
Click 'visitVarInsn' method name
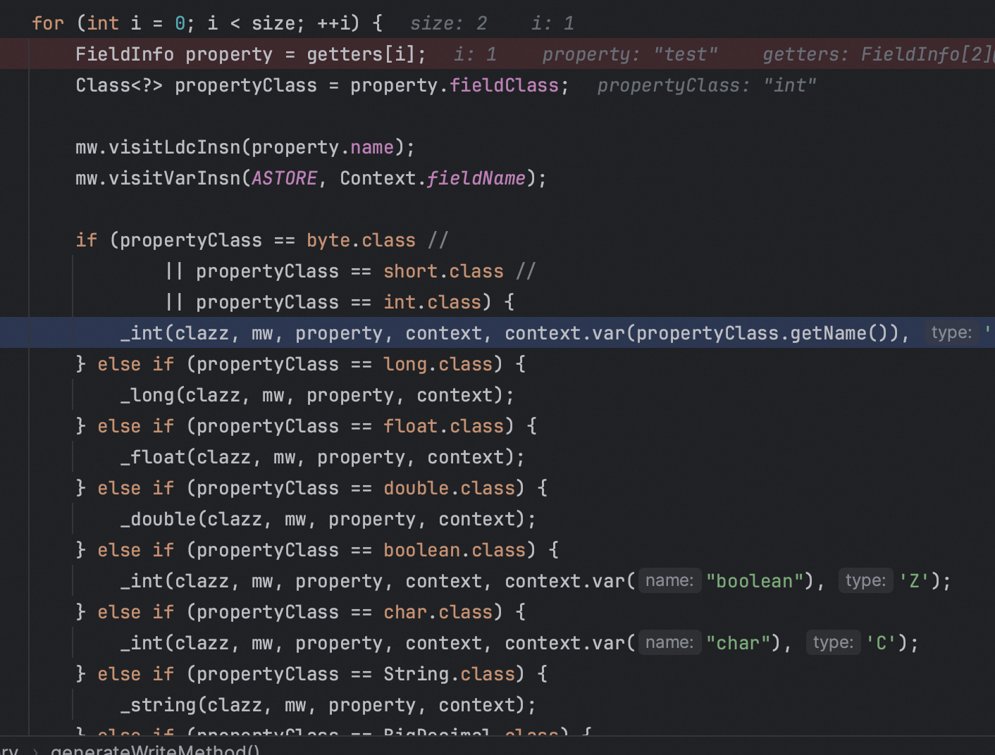[x=175, y=178]
